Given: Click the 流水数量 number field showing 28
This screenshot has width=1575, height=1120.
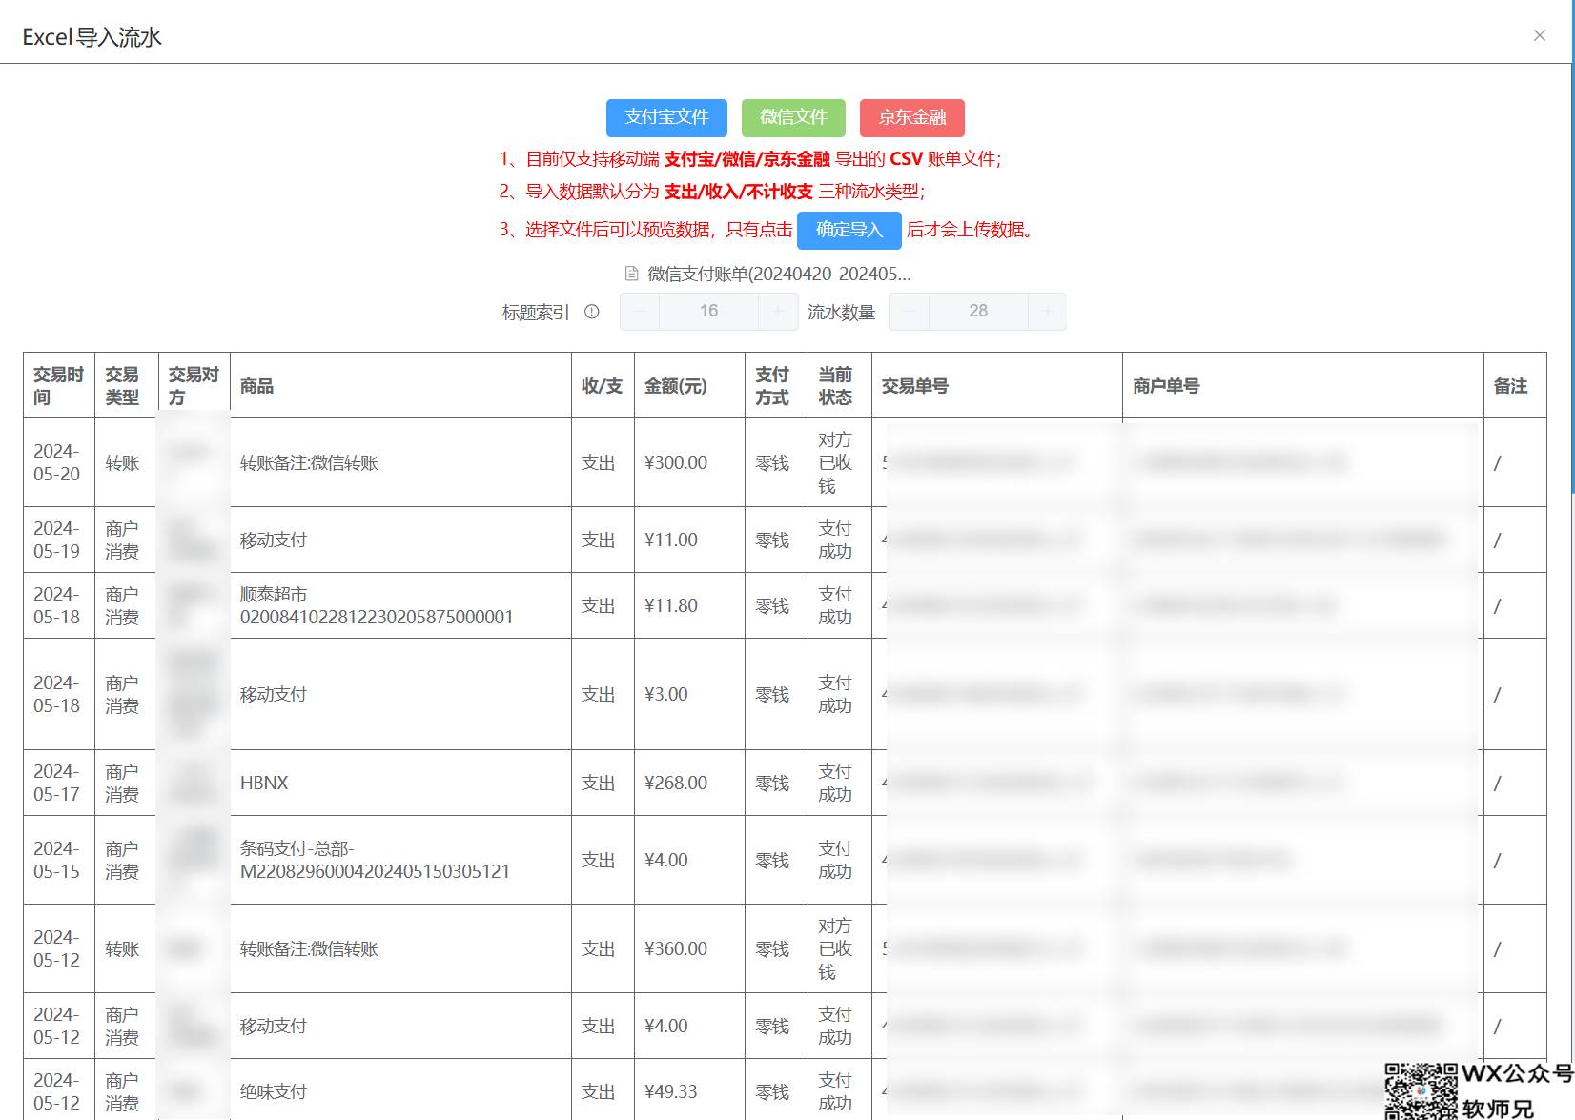Looking at the screenshot, I should pyautogui.click(x=978, y=311).
